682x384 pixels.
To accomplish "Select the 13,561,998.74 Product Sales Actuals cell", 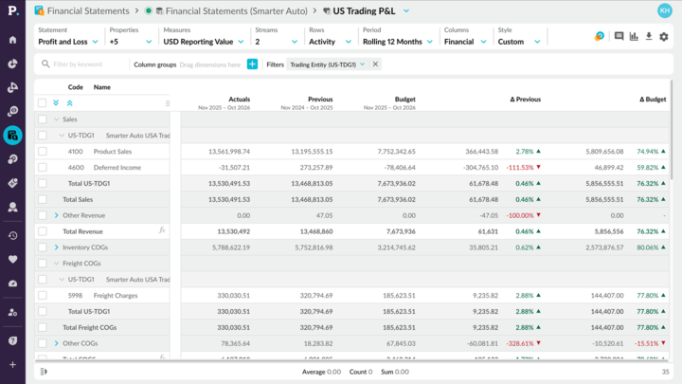I will pos(229,152).
